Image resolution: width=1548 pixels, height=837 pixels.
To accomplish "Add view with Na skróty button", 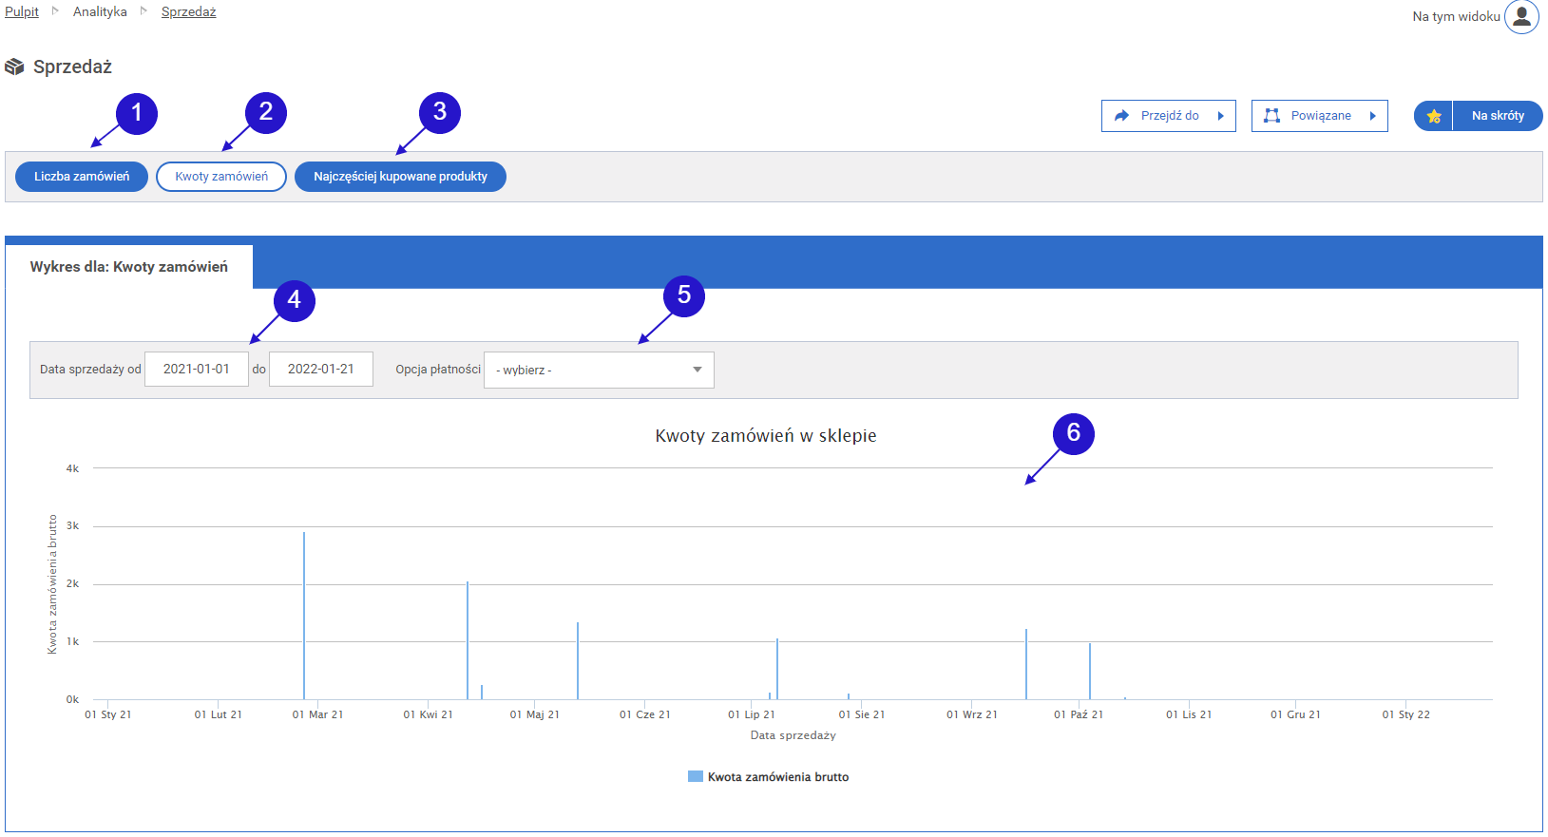I will (1497, 116).
